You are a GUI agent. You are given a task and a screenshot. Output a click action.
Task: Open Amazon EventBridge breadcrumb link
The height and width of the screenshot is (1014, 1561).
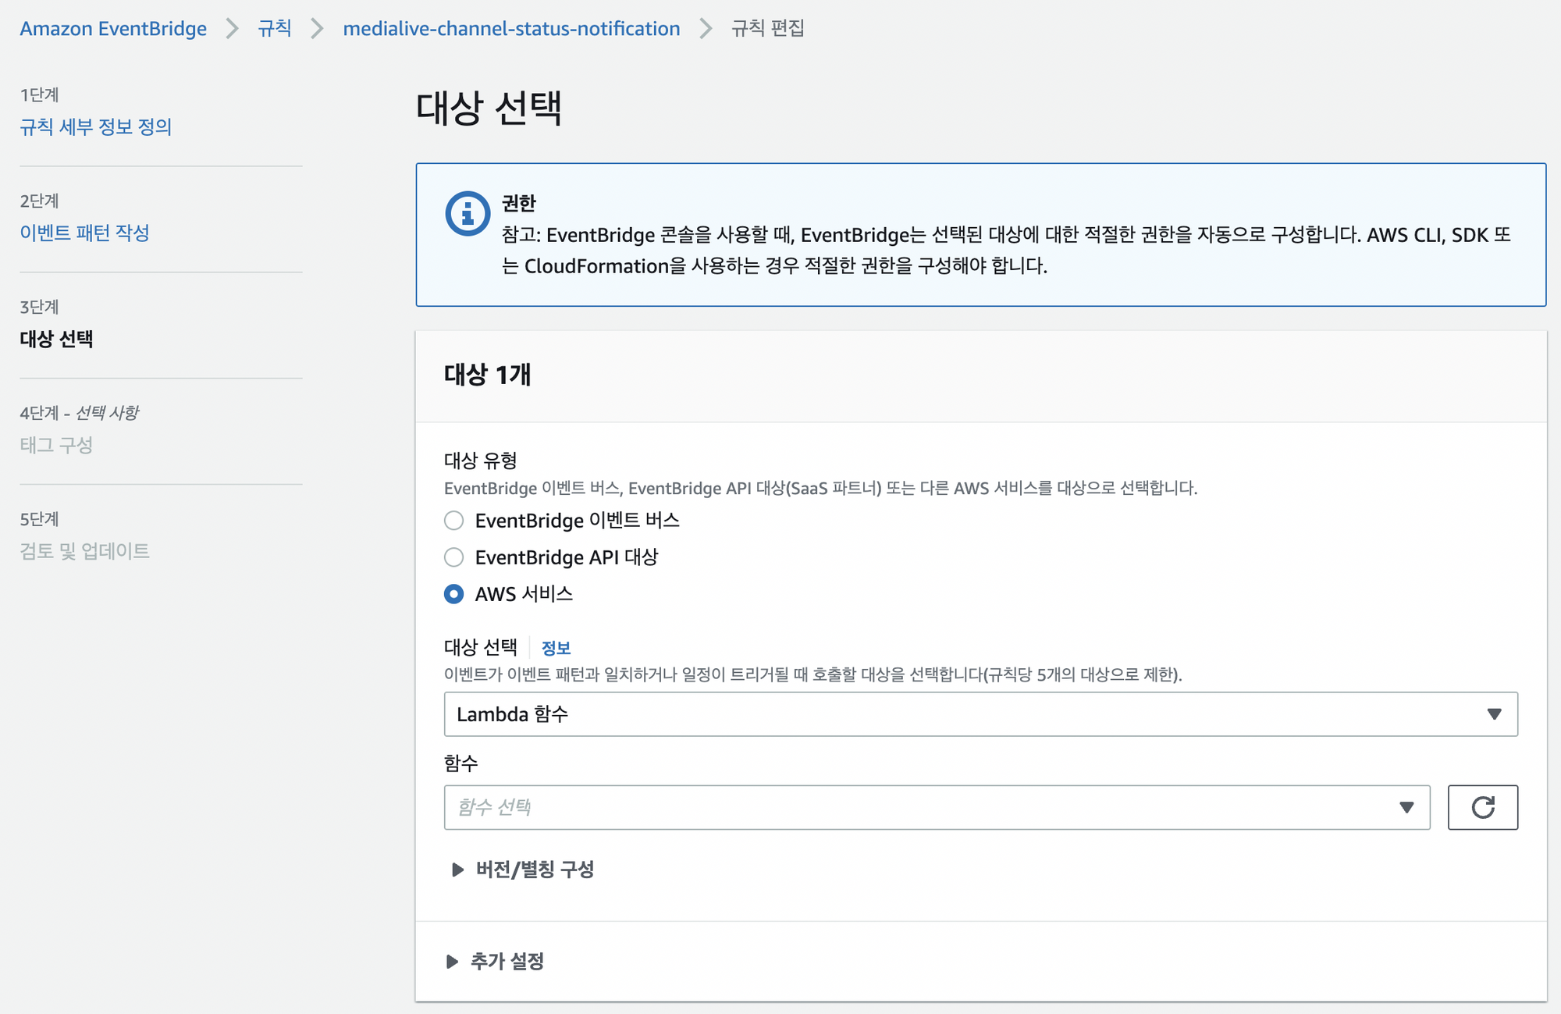click(x=113, y=29)
